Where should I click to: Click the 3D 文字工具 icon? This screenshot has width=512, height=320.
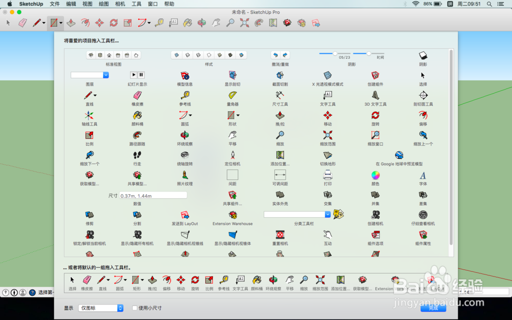pyautogui.click(x=375, y=95)
